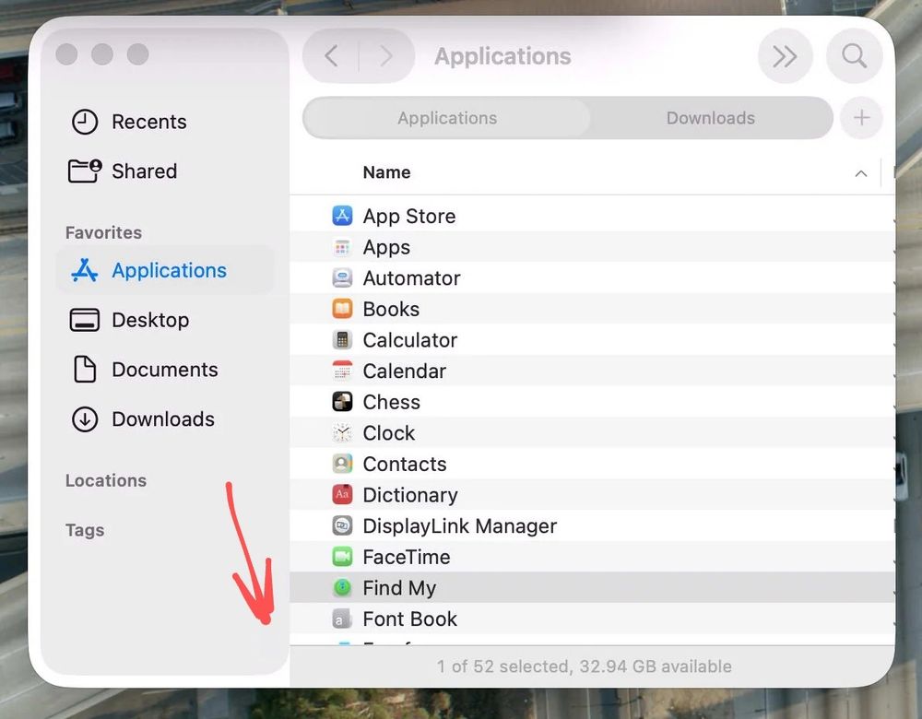This screenshot has width=922, height=719.
Task: Click the Contacts app icon
Action: tap(342, 464)
